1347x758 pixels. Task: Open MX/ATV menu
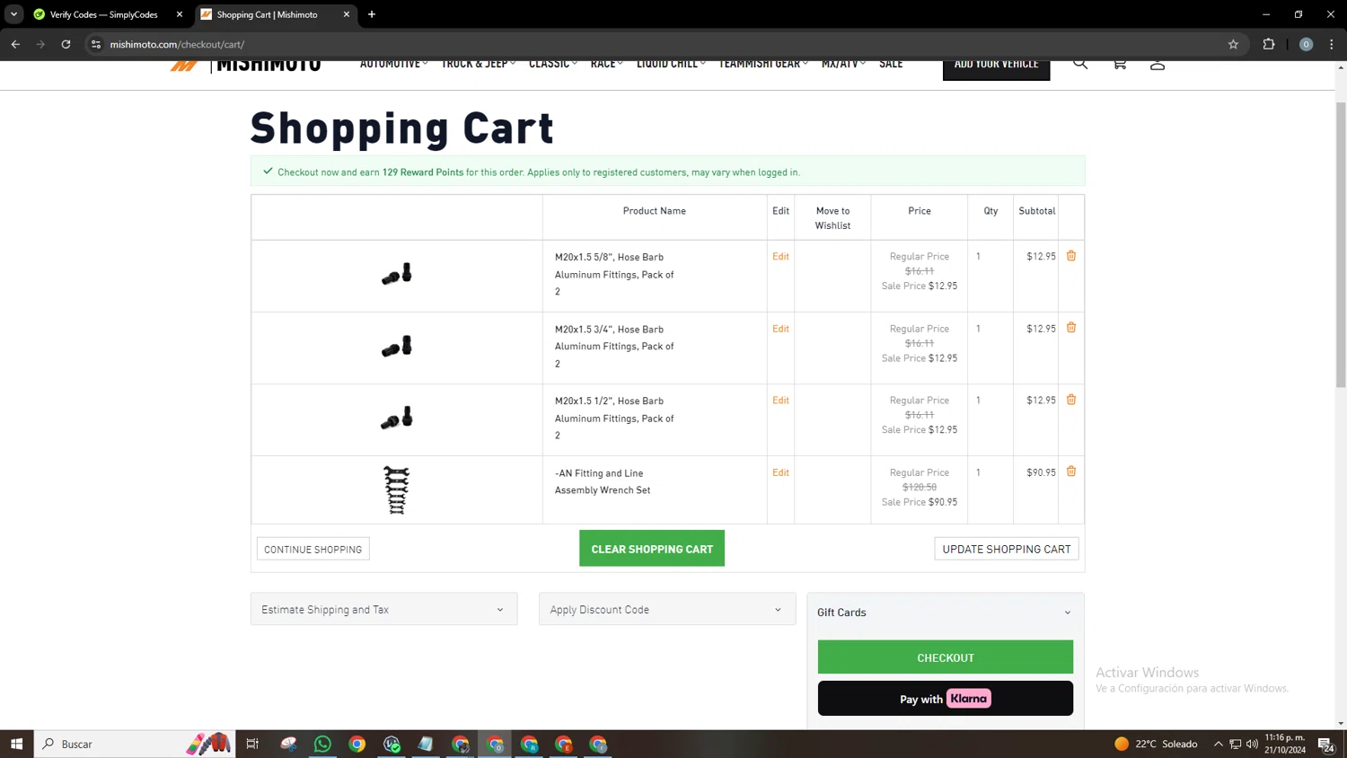843,65
